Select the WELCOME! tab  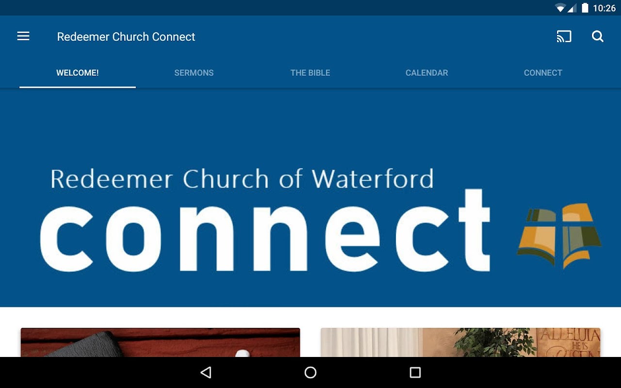coord(78,73)
